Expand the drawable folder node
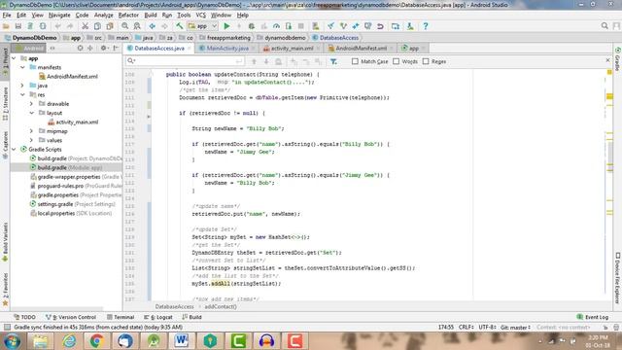 click(31, 104)
